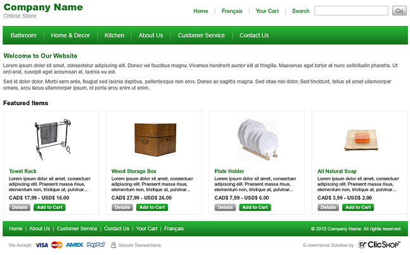Click the Amex payment icon

click(x=75, y=245)
